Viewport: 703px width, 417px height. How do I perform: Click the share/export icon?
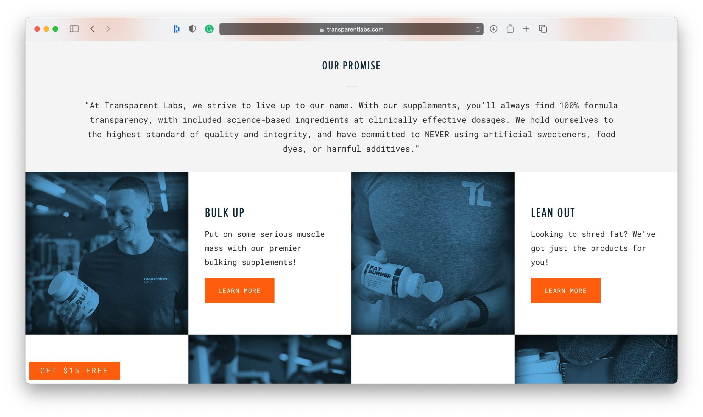pos(509,29)
